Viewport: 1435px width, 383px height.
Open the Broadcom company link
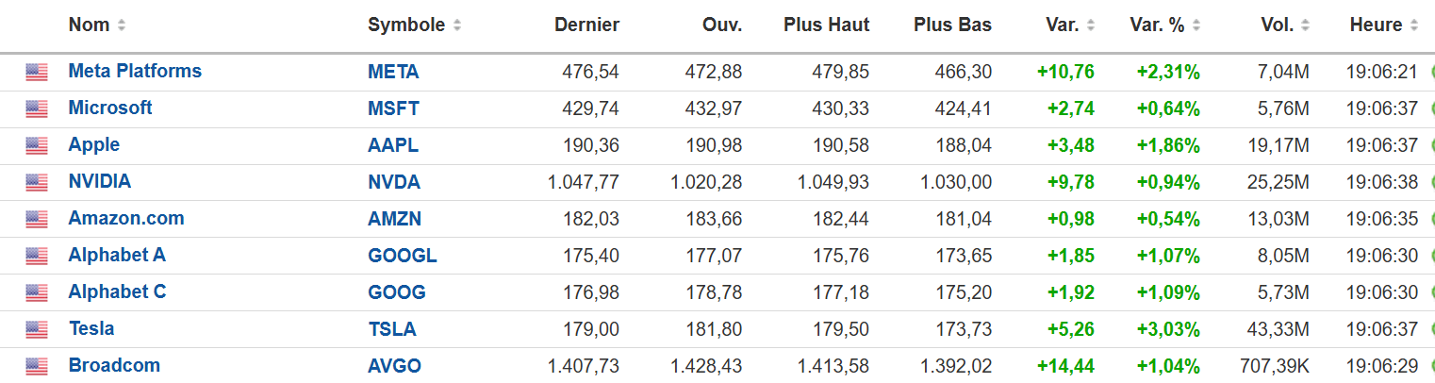[x=114, y=365]
